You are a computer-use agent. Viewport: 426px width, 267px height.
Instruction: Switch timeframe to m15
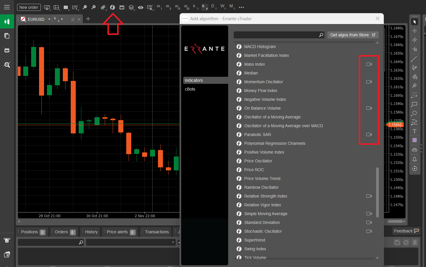(177, 7)
